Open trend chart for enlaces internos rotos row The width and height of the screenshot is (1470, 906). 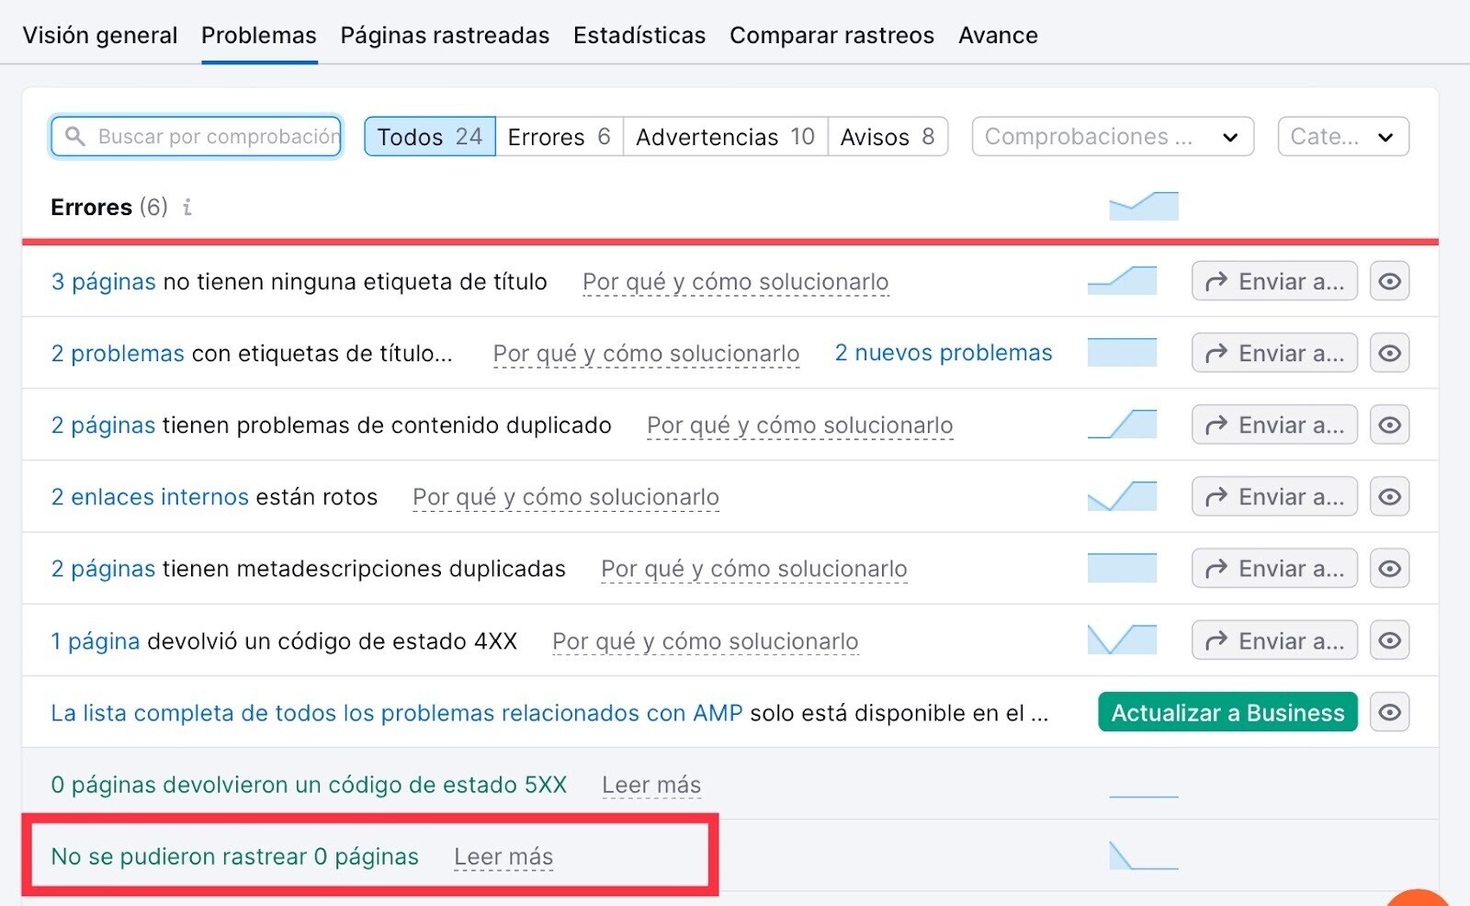1122,496
